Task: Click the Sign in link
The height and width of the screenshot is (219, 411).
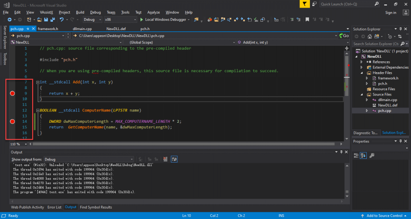Action: pyautogui.click(x=391, y=12)
